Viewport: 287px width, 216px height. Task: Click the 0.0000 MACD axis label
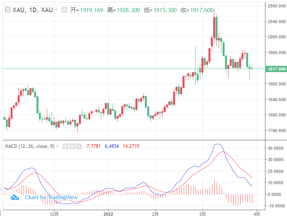pyautogui.click(x=274, y=194)
